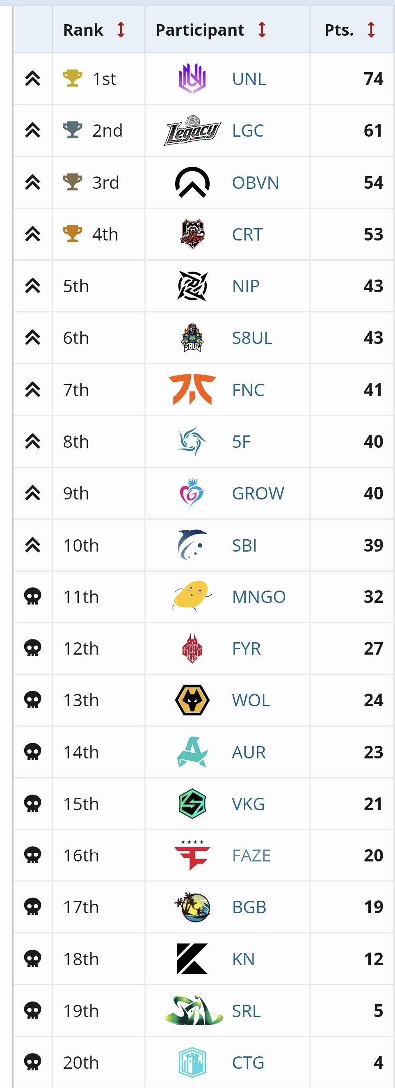The width and height of the screenshot is (395, 1088).
Task: Click the Wolves hexagon logo
Action: pyautogui.click(x=192, y=700)
